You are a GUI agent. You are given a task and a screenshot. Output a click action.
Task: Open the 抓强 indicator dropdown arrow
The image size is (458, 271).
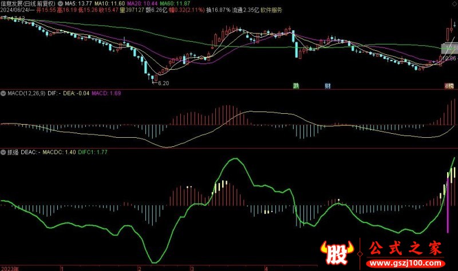click(x=3, y=152)
